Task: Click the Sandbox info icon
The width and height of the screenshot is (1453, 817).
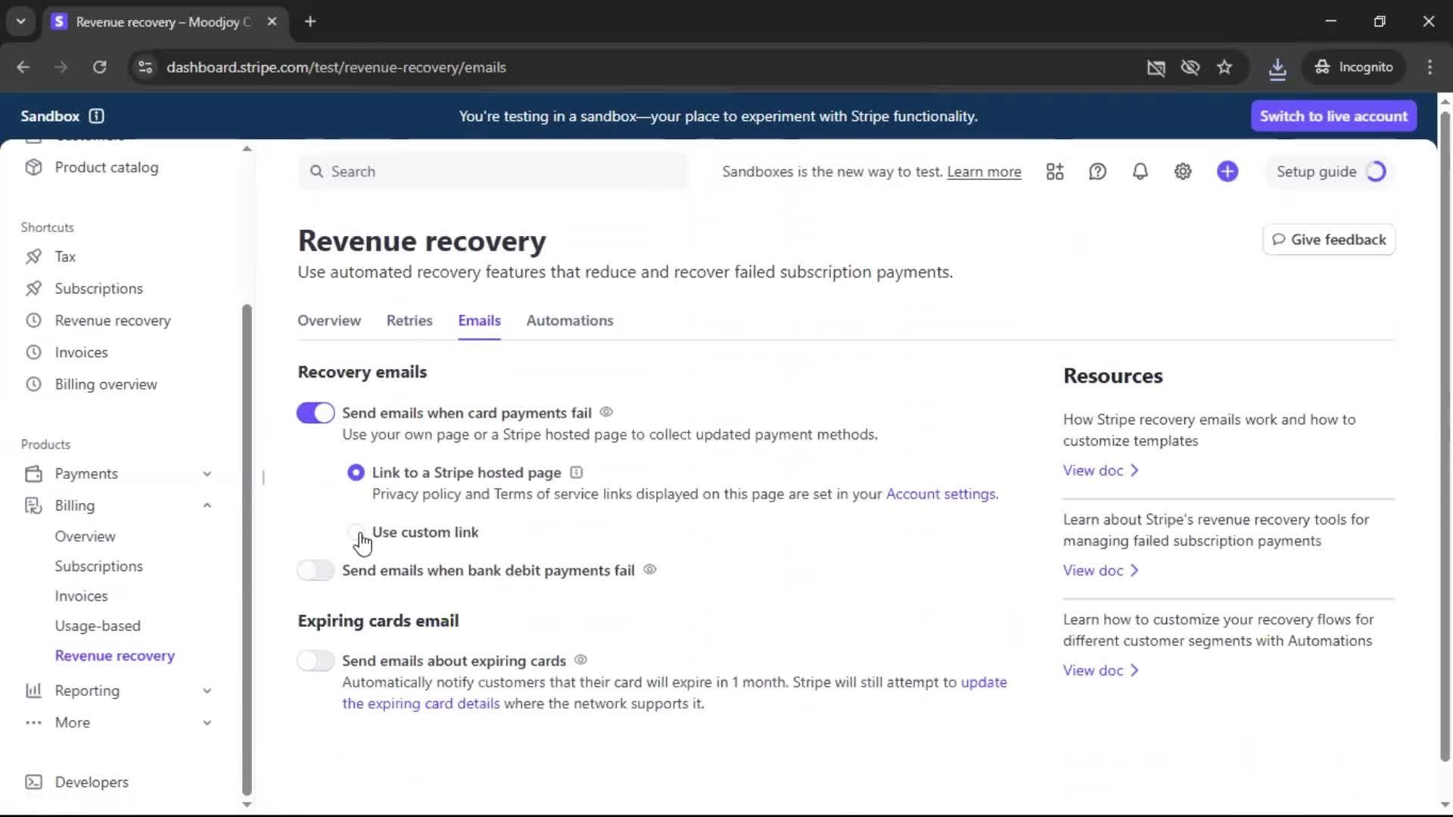Action: [96, 116]
